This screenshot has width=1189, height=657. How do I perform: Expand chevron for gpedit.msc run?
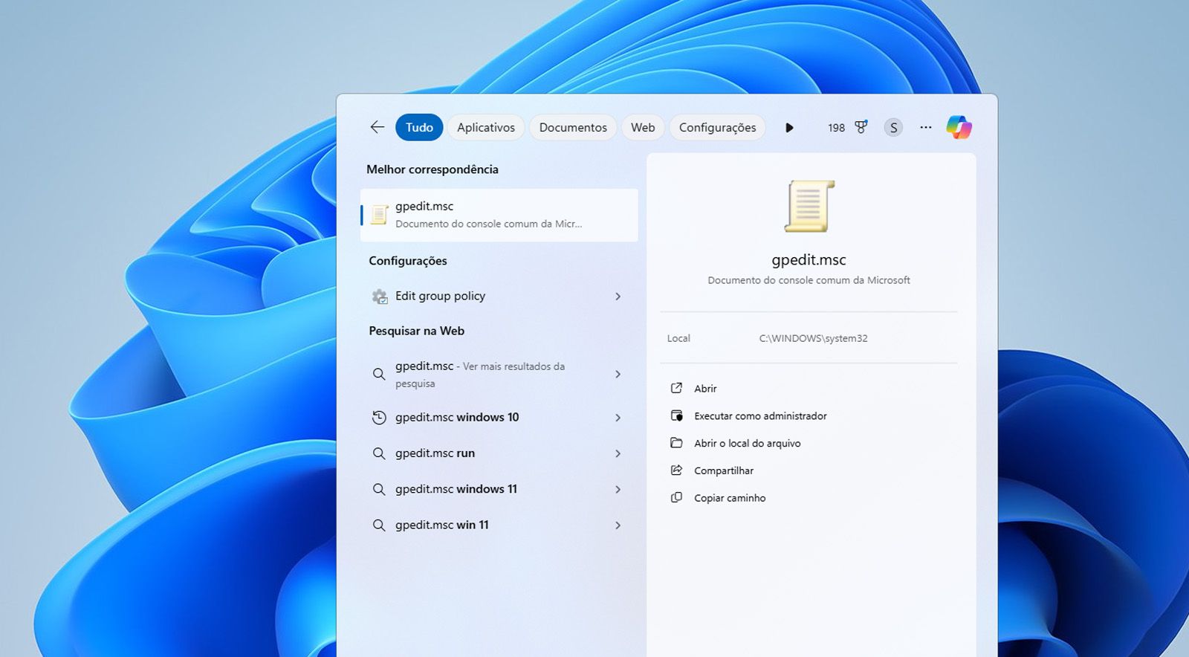[618, 453]
